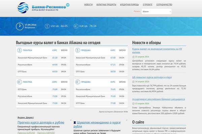The image size is (202, 134).
Task: Click the dollar icon in the Продажа table
Action: (x=78, y=50)
